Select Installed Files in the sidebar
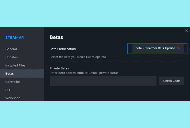 22,65
